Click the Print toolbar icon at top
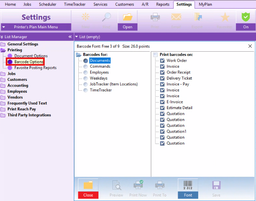This screenshot has width=256, height=201. click(x=155, y=17)
